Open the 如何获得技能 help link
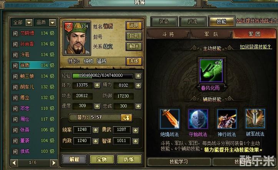Screen dimensions: 278x170 click(x=255, y=47)
